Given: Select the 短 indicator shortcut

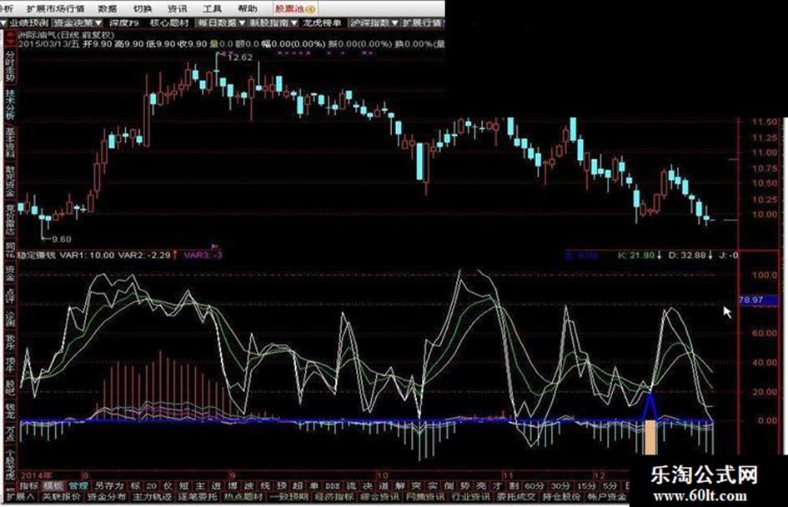Looking at the screenshot, I should 184,486.
